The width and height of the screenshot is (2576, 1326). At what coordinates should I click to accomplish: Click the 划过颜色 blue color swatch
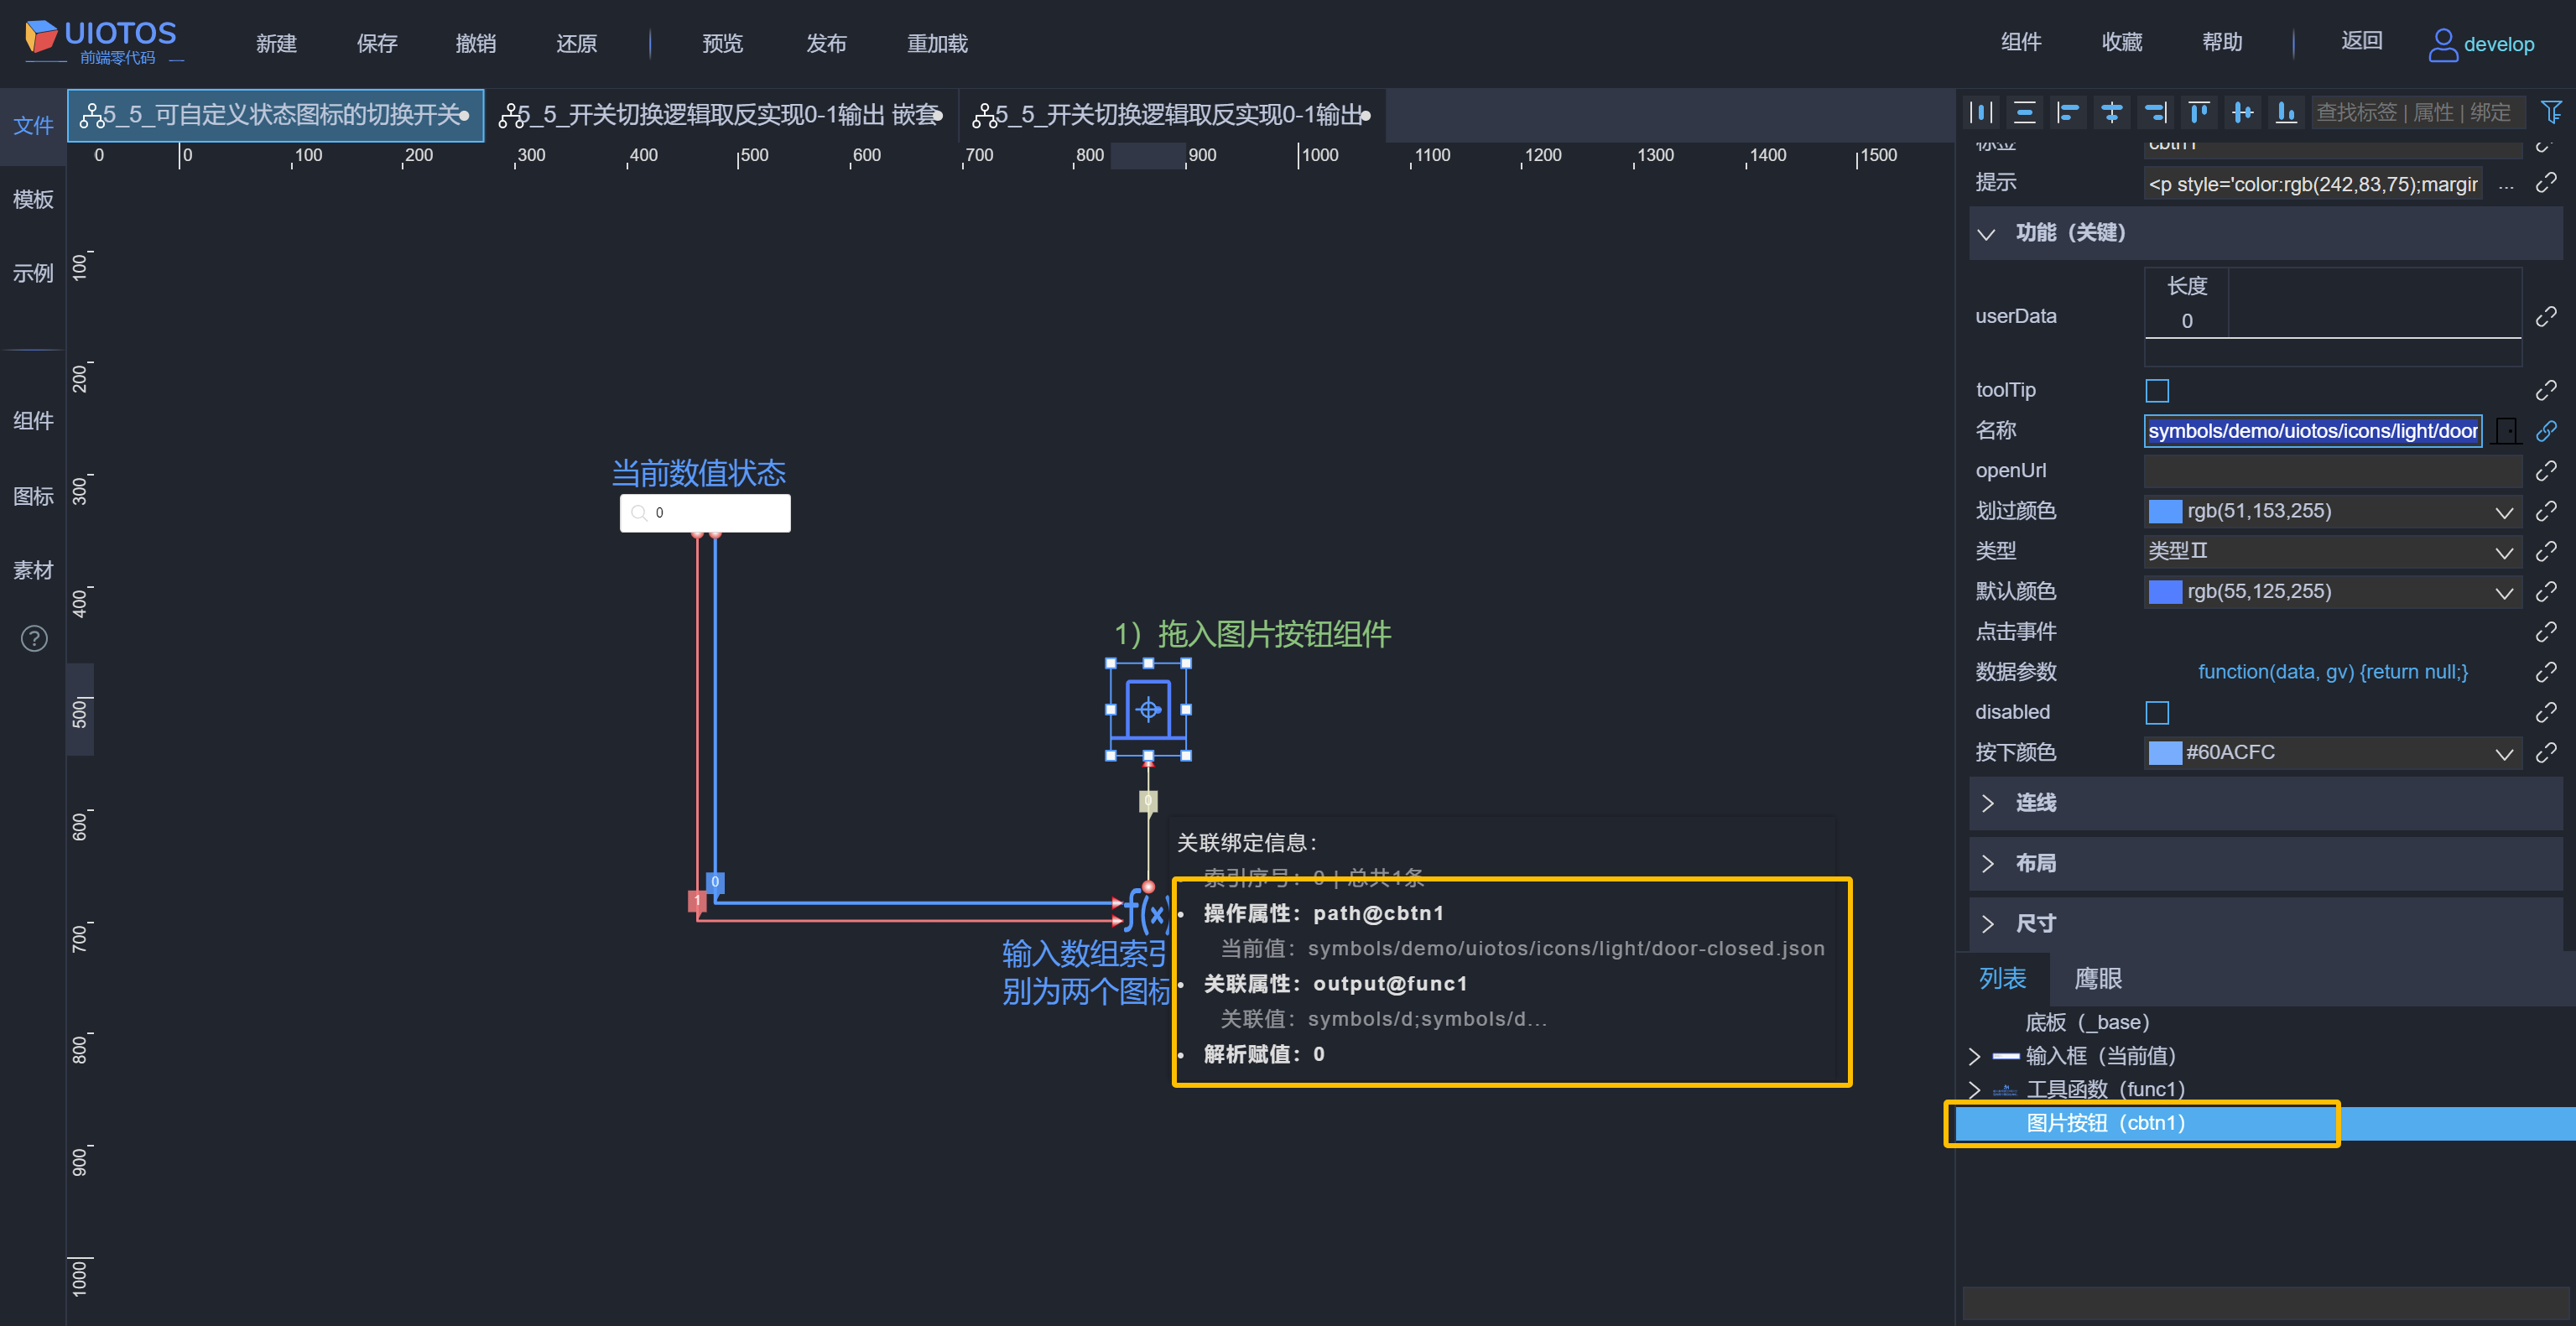pos(2165,512)
